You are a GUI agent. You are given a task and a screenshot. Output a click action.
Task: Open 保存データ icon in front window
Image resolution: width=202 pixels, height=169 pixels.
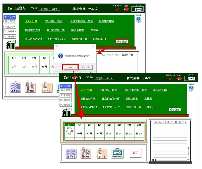tap(117, 153)
